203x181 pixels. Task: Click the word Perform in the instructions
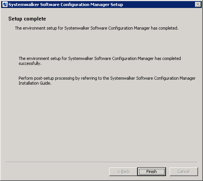click(26, 78)
